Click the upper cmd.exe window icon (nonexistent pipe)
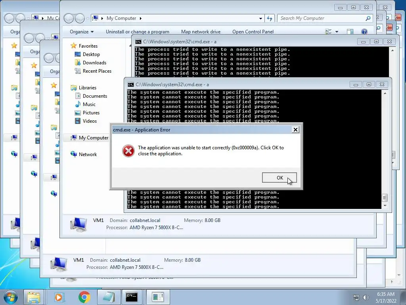Viewport: 406px width, 305px height. click(x=138, y=42)
